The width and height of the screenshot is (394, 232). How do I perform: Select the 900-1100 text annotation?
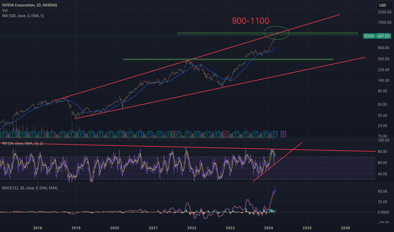tap(251, 21)
